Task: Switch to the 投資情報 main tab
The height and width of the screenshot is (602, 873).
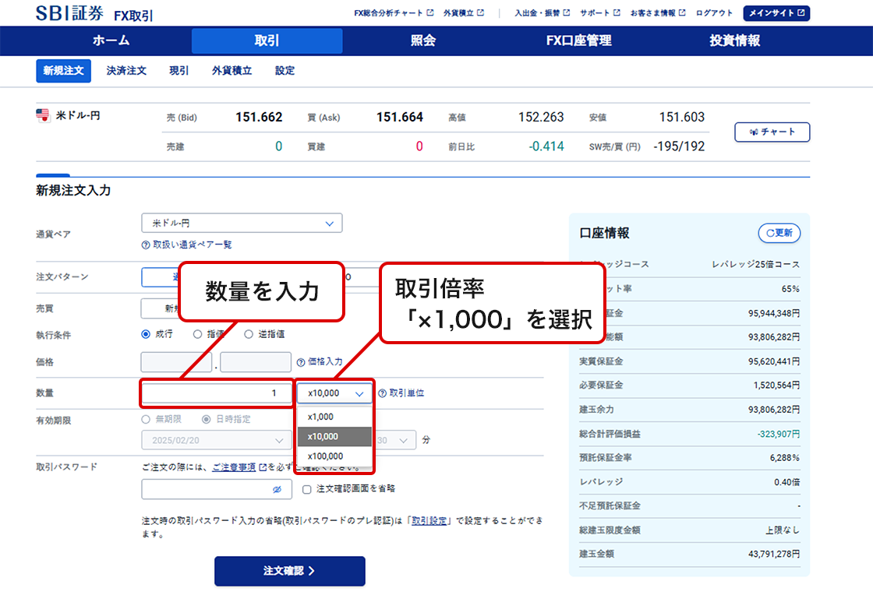Action: [735, 40]
